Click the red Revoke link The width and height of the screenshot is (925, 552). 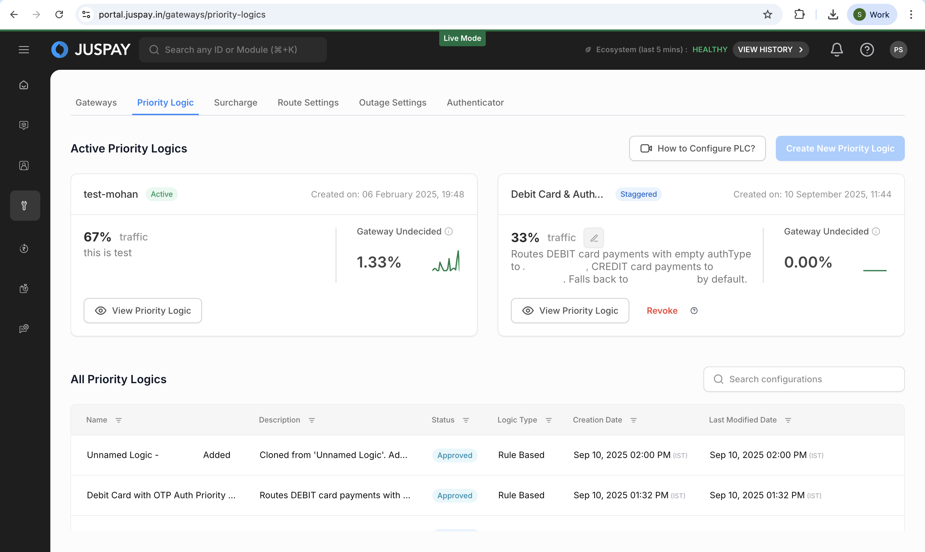662,311
